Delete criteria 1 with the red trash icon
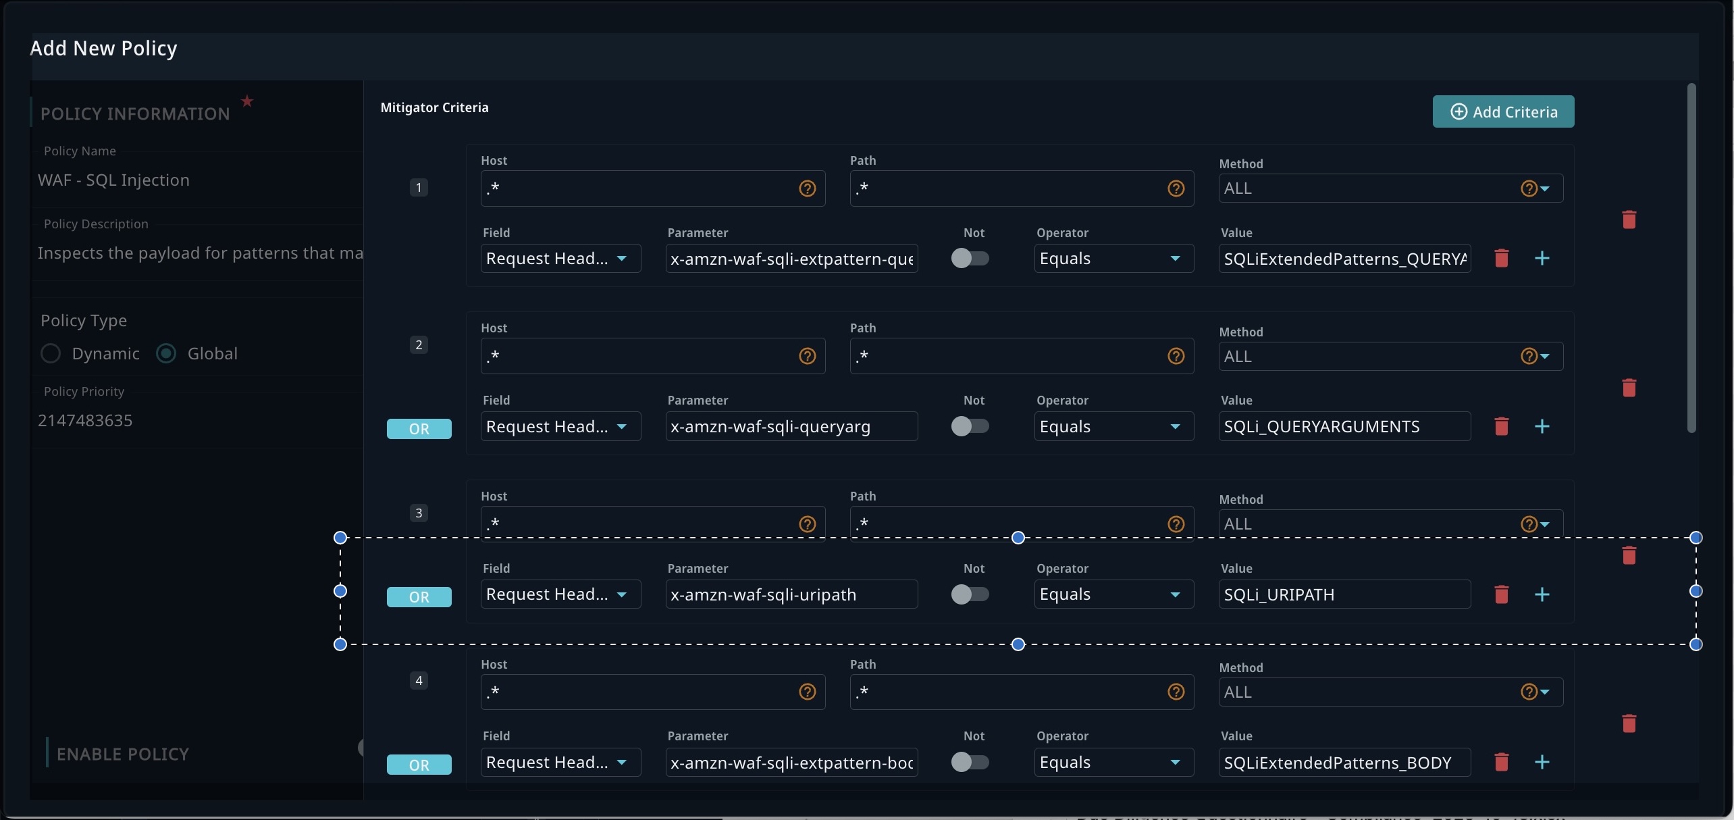The image size is (1734, 820). [1629, 220]
